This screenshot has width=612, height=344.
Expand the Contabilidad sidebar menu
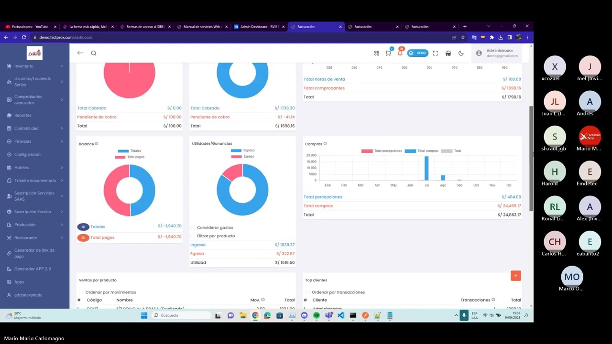click(x=34, y=128)
